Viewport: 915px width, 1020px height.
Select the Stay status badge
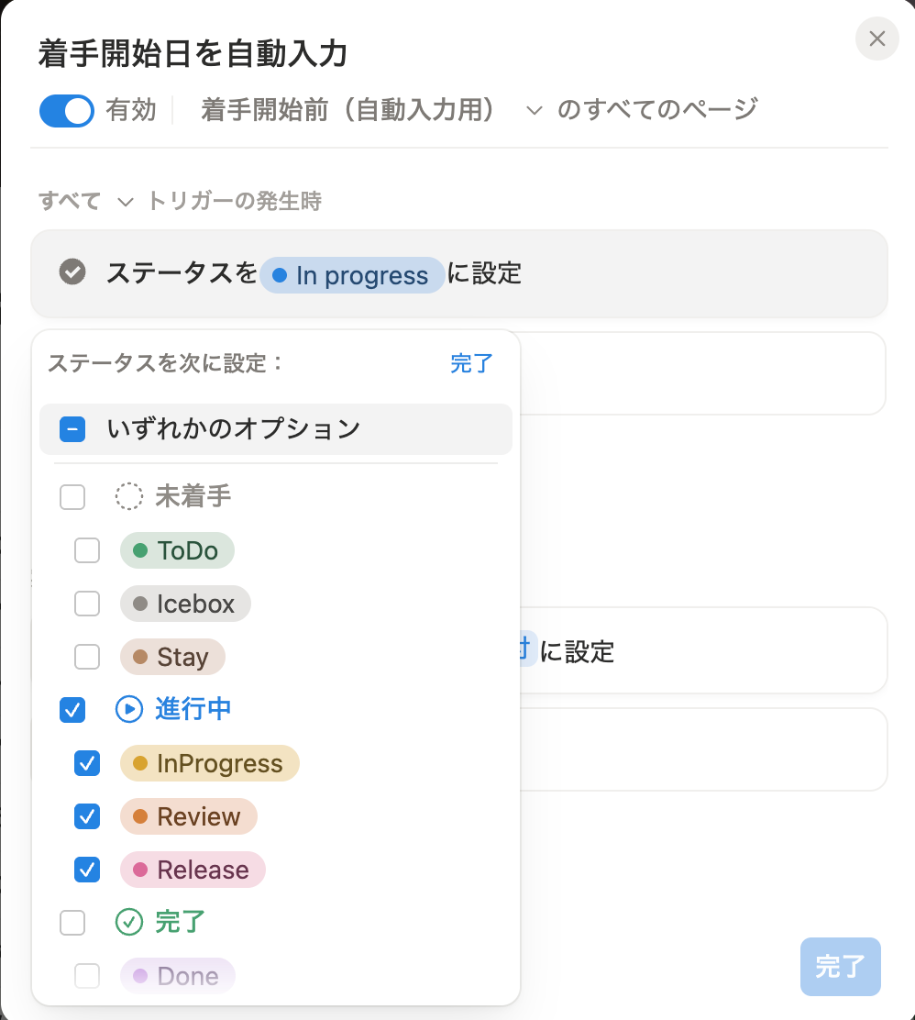(x=172, y=656)
